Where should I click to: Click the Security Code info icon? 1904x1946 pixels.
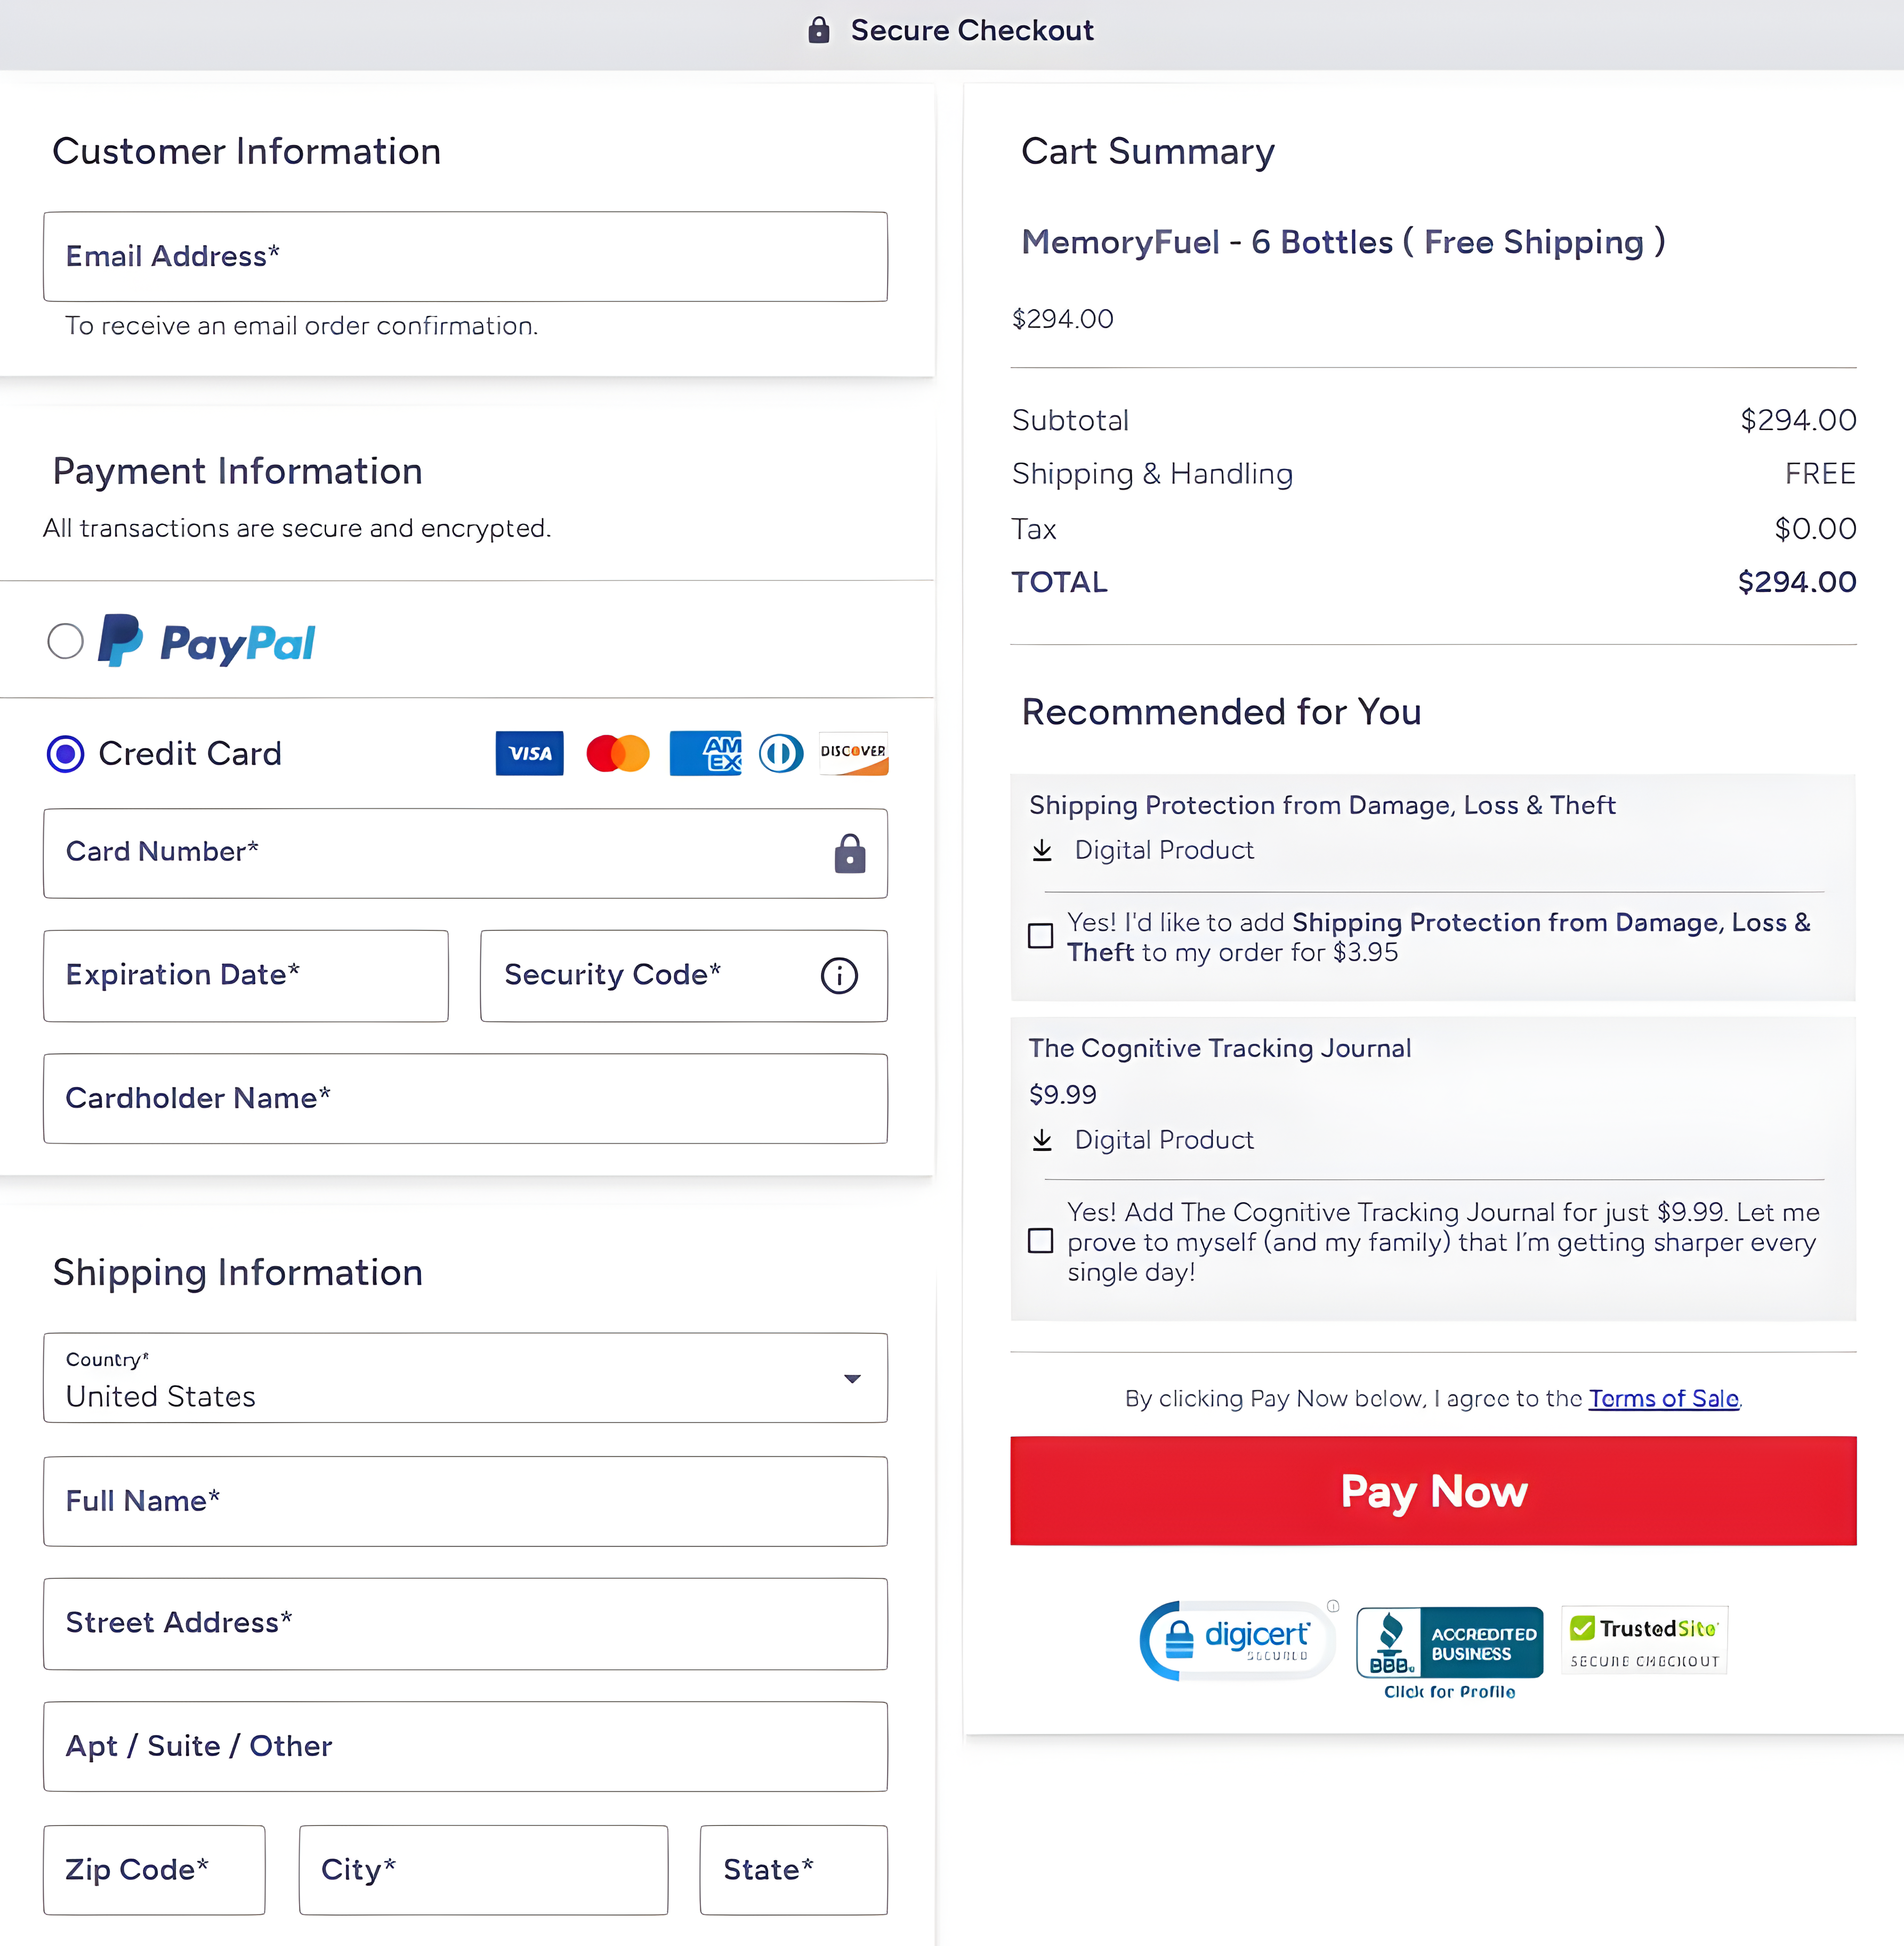839,977
